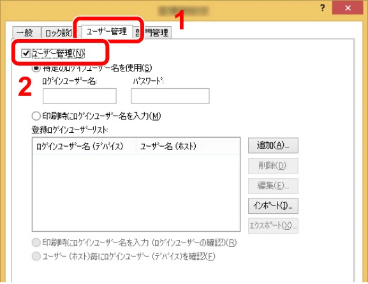
Task: Click the ログインユーザー名 (デバイス) column header
Action: click(84, 146)
